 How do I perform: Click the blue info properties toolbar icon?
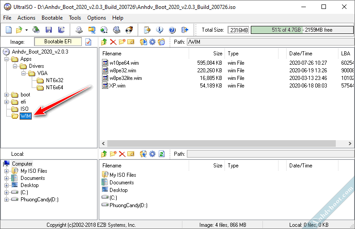coord(160,30)
